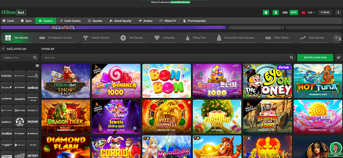
Task: Select the Hacksaw Gaming provider logo
Action: 33,121
